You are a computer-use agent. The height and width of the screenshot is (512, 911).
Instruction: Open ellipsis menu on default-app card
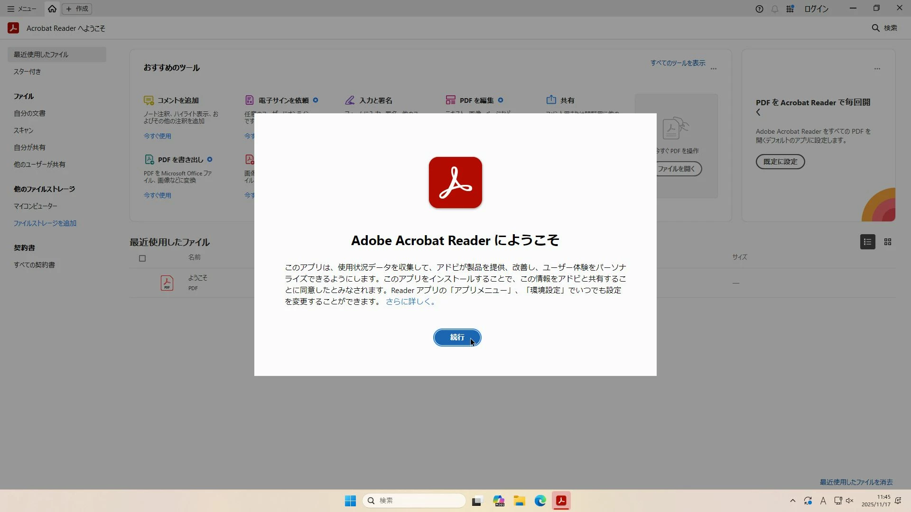(877, 69)
